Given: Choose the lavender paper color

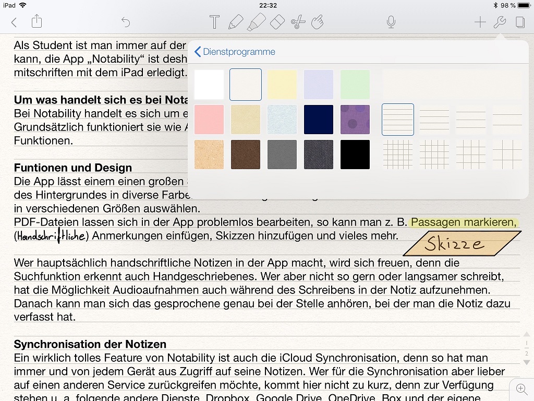Looking at the screenshot, I should click(319, 85).
